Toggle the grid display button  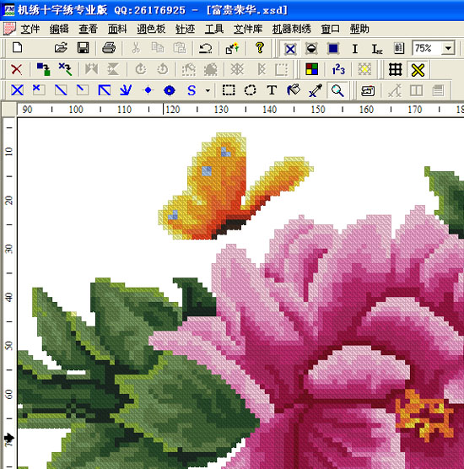click(x=395, y=70)
